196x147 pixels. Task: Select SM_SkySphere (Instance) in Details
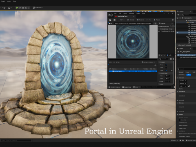pos(187,55)
